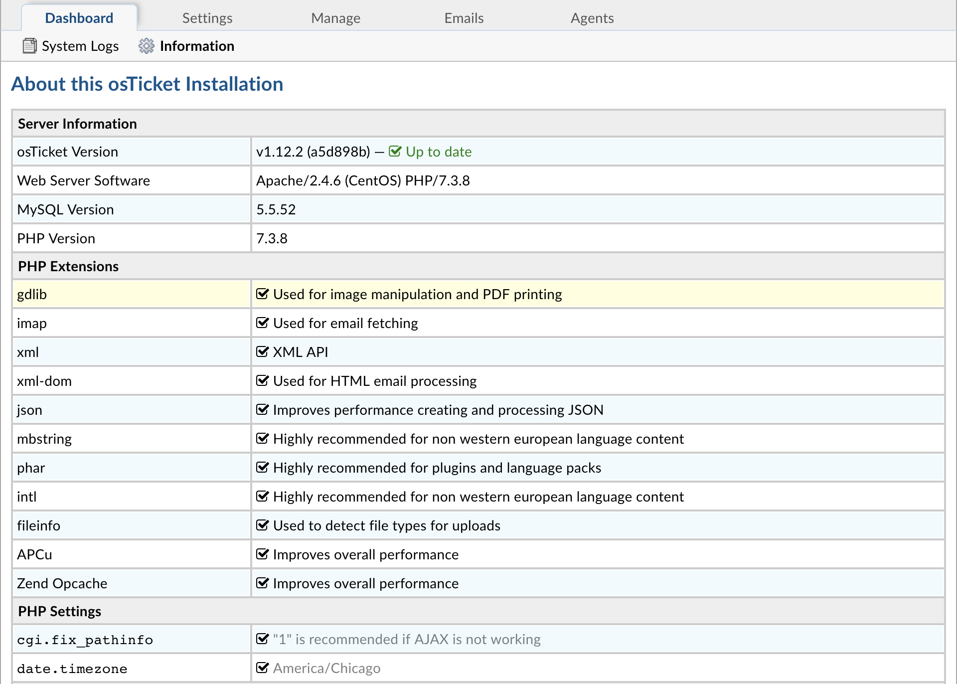Click the green Up to date check icon
The height and width of the screenshot is (684, 957).
point(394,152)
